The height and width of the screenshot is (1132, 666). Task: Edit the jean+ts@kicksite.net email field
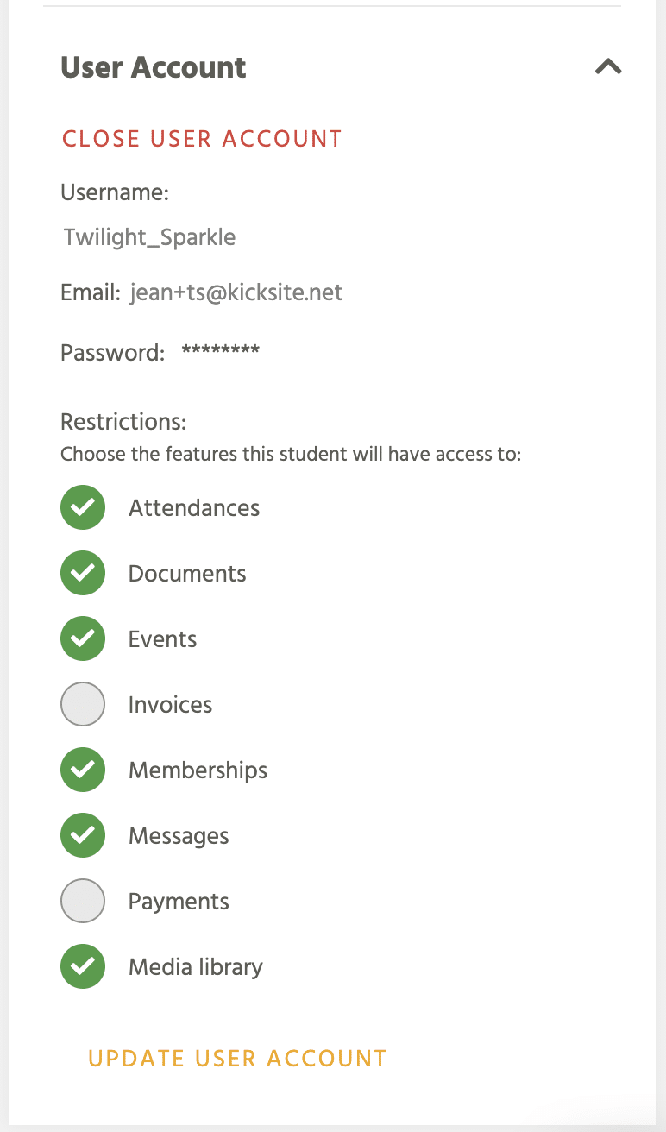pyautogui.click(x=236, y=292)
